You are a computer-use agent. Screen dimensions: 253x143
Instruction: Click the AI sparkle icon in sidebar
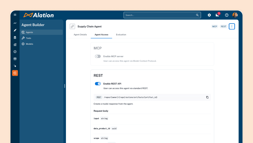tap(15, 66)
